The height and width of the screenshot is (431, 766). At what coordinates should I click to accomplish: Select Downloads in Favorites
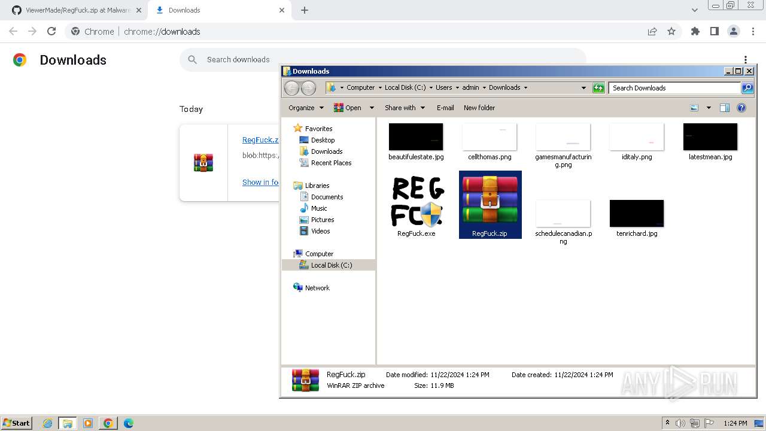pyautogui.click(x=327, y=151)
